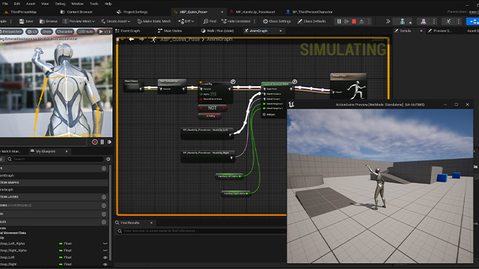Pause the preview viewport animation
Screen dimensions: 479x269
pyautogui.click(x=102, y=142)
